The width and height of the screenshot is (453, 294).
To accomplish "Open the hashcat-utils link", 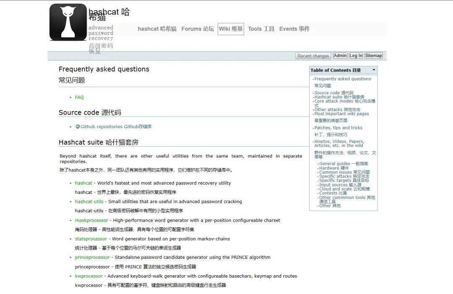I will click(x=89, y=201).
